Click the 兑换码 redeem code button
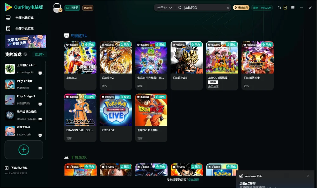This screenshot has height=188, width=317. click(72, 8)
